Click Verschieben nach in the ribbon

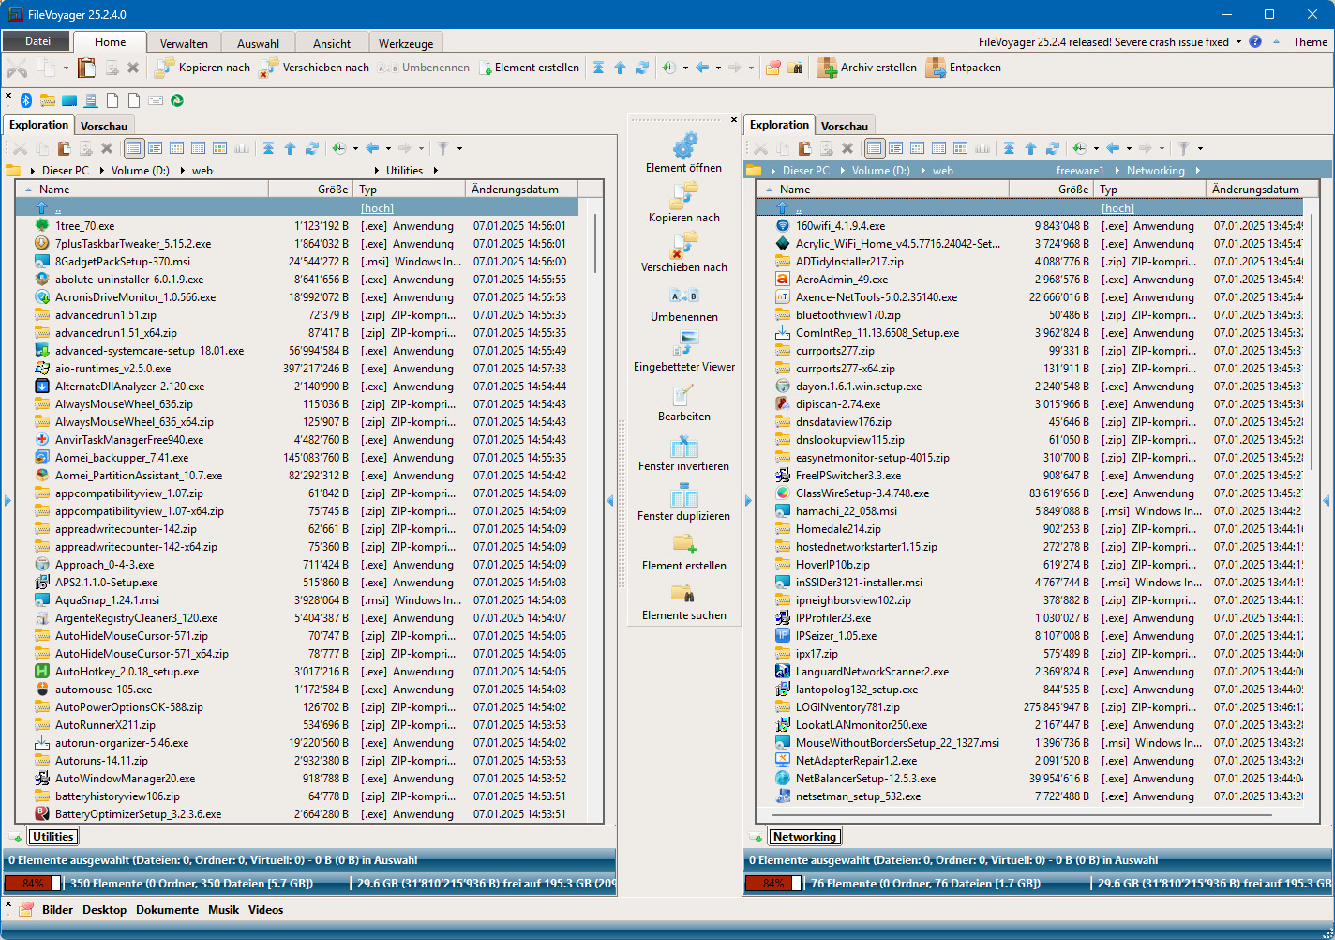click(314, 68)
